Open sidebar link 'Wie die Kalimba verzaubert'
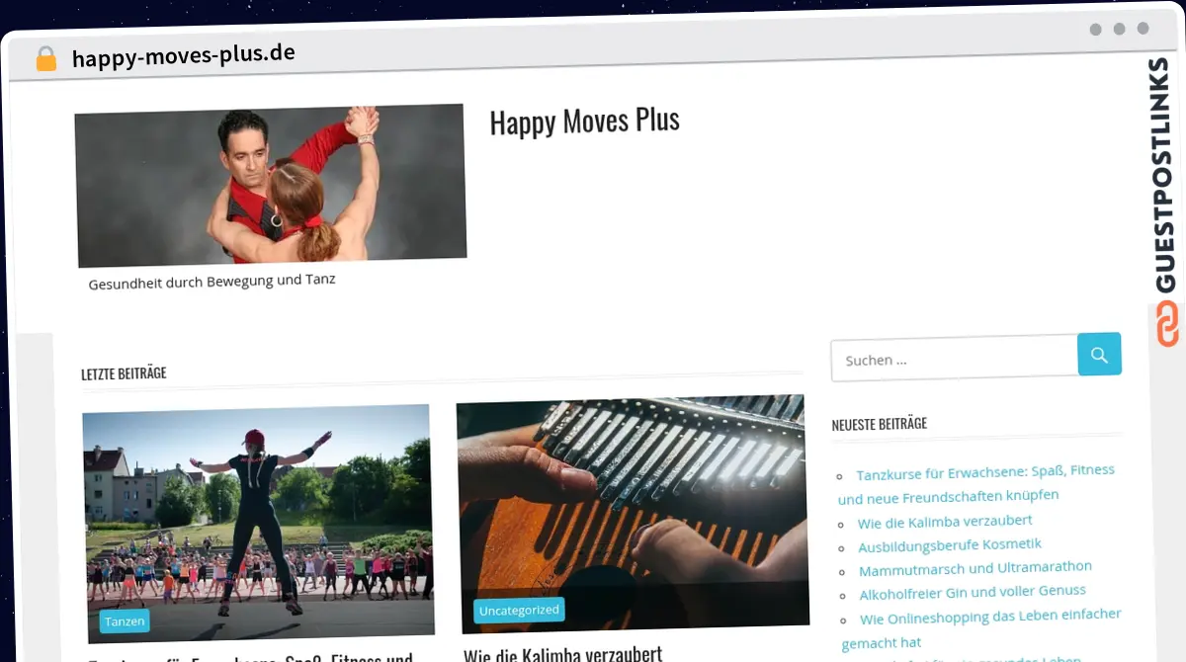The width and height of the screenshot is (1186, 662). (x=945, y=521)
